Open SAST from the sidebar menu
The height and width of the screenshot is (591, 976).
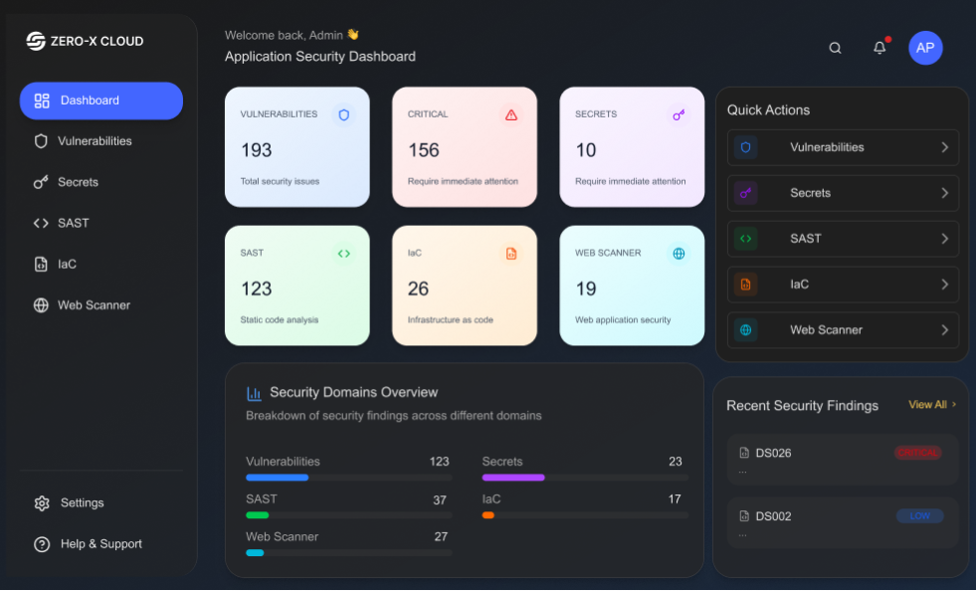pos(73,223)
